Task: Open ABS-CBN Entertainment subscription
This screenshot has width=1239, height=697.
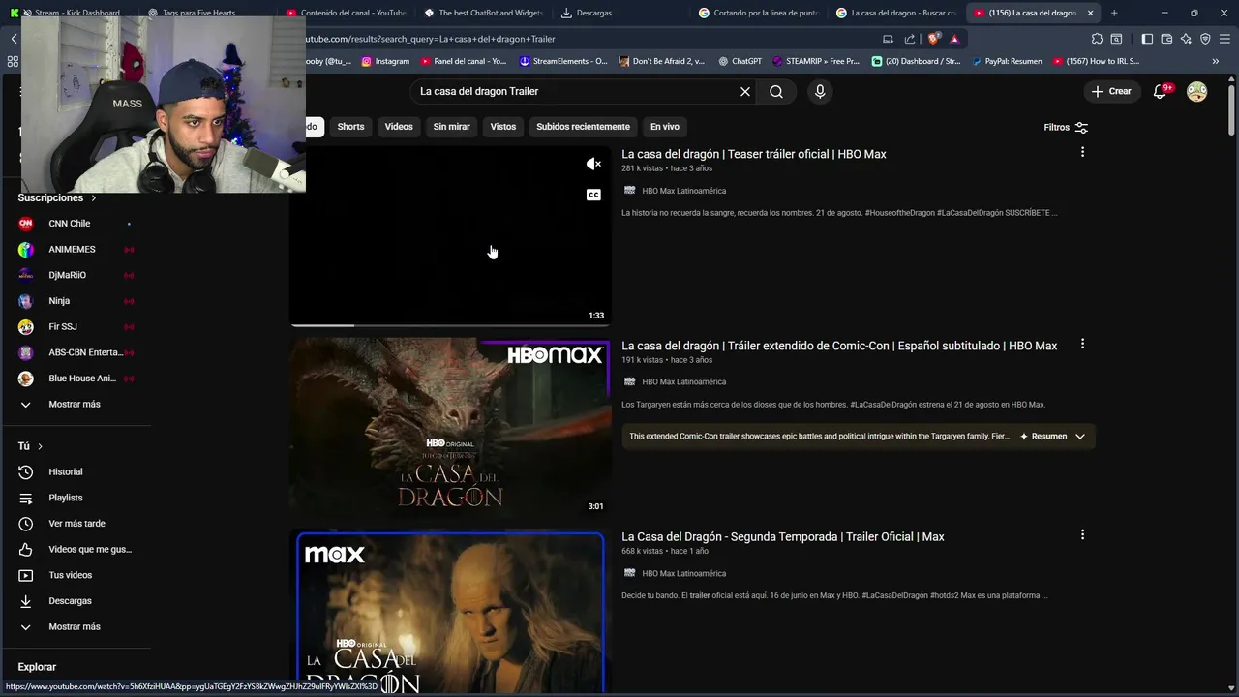Action: click(76, 352)
